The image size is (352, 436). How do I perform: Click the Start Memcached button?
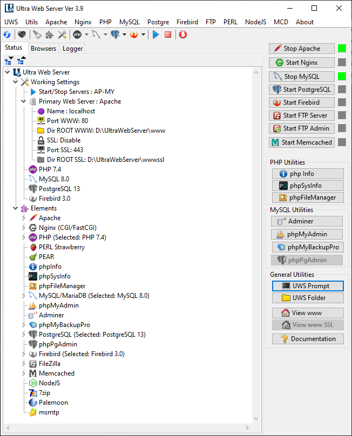(x=302, y=142)
